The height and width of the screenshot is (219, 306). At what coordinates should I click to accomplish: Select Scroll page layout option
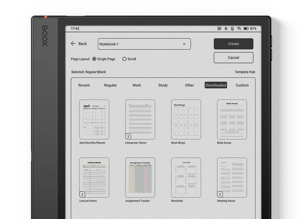(129, 59)
